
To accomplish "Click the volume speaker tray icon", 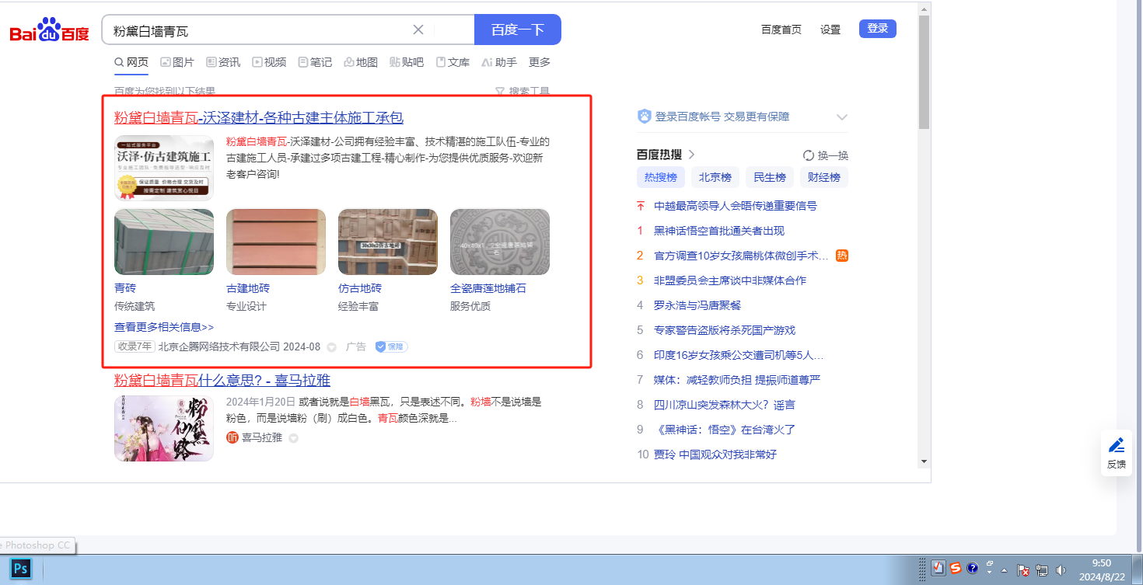I will 1061,569.
